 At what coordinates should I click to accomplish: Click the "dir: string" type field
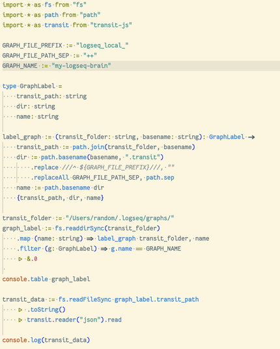tap(36, 106)
